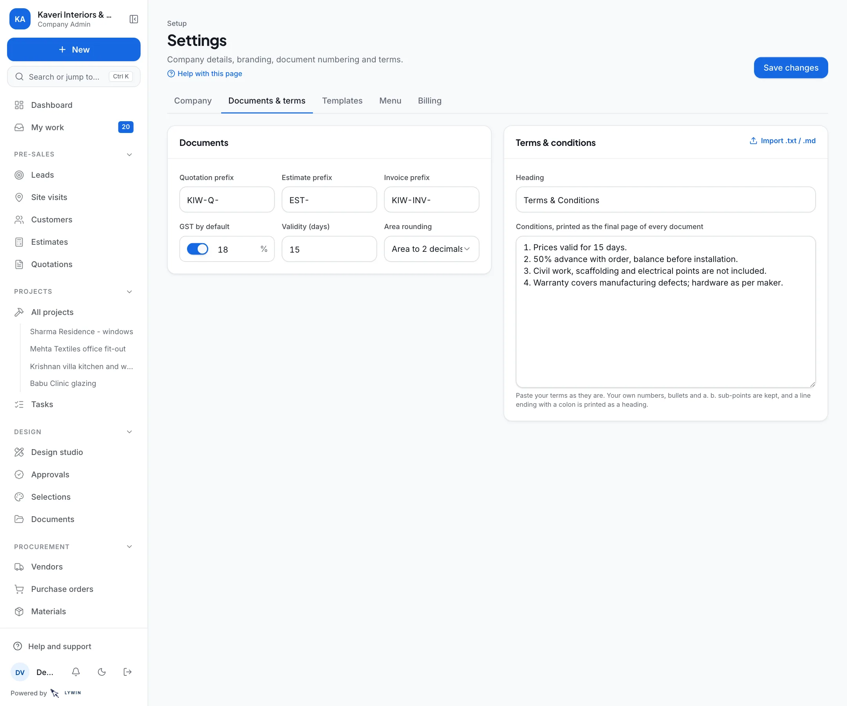Go to Leads

(74, 175)
